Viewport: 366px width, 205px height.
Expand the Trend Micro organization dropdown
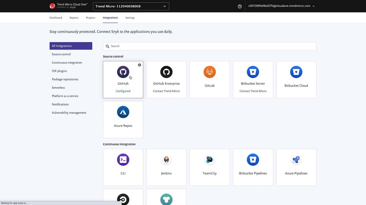(131, 6)
